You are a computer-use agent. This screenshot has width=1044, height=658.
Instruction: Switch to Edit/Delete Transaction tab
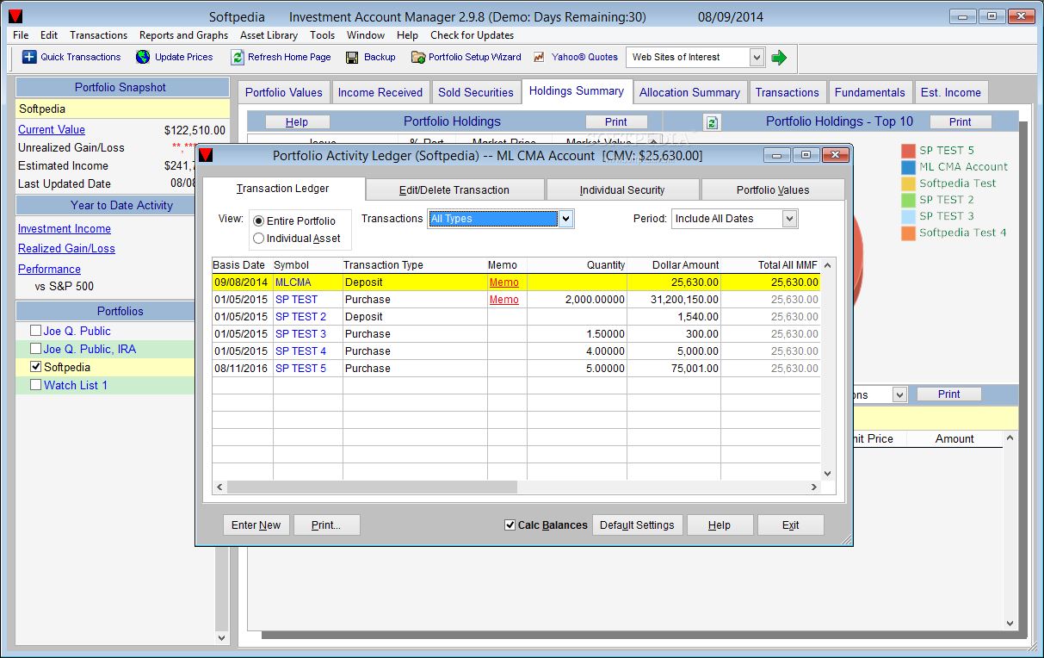tap(454, 189)
